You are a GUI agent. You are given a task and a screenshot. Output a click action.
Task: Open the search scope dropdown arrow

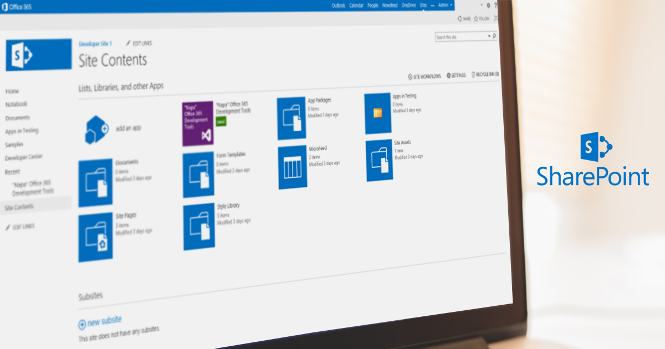coord(488,36)
